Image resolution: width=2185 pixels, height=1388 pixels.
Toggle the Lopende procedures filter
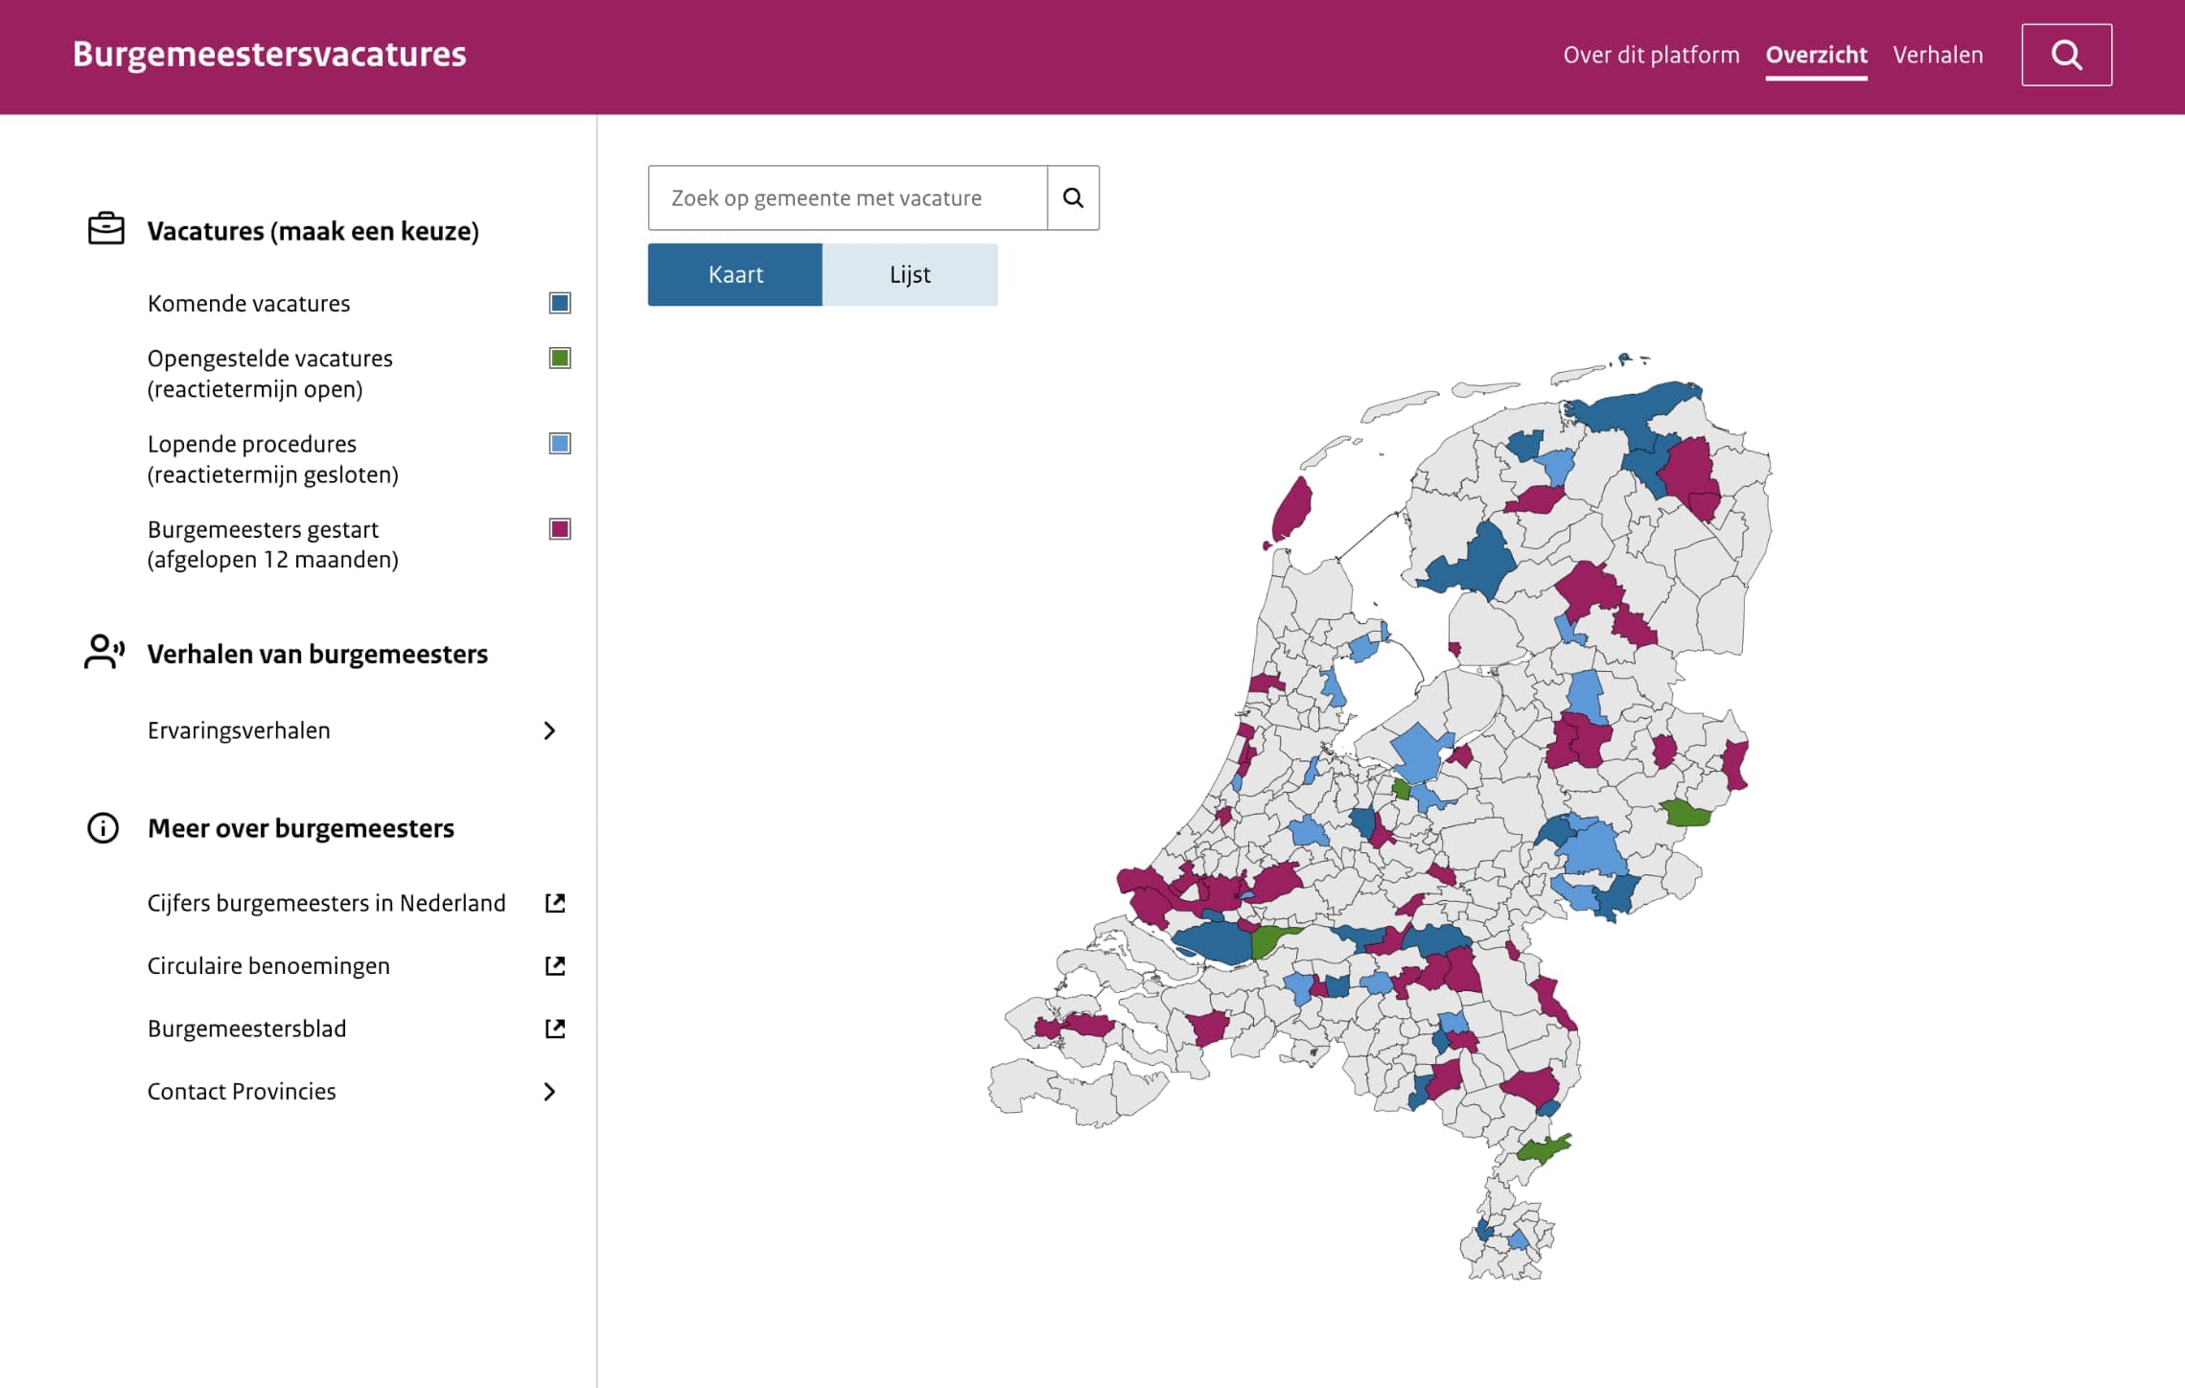click(559, 443)
